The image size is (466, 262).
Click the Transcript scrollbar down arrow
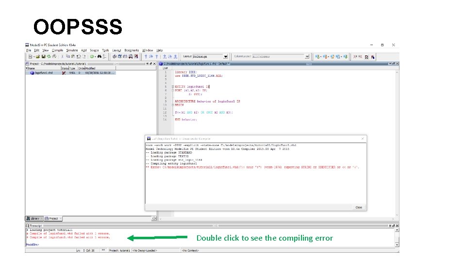tap(397, 245)
